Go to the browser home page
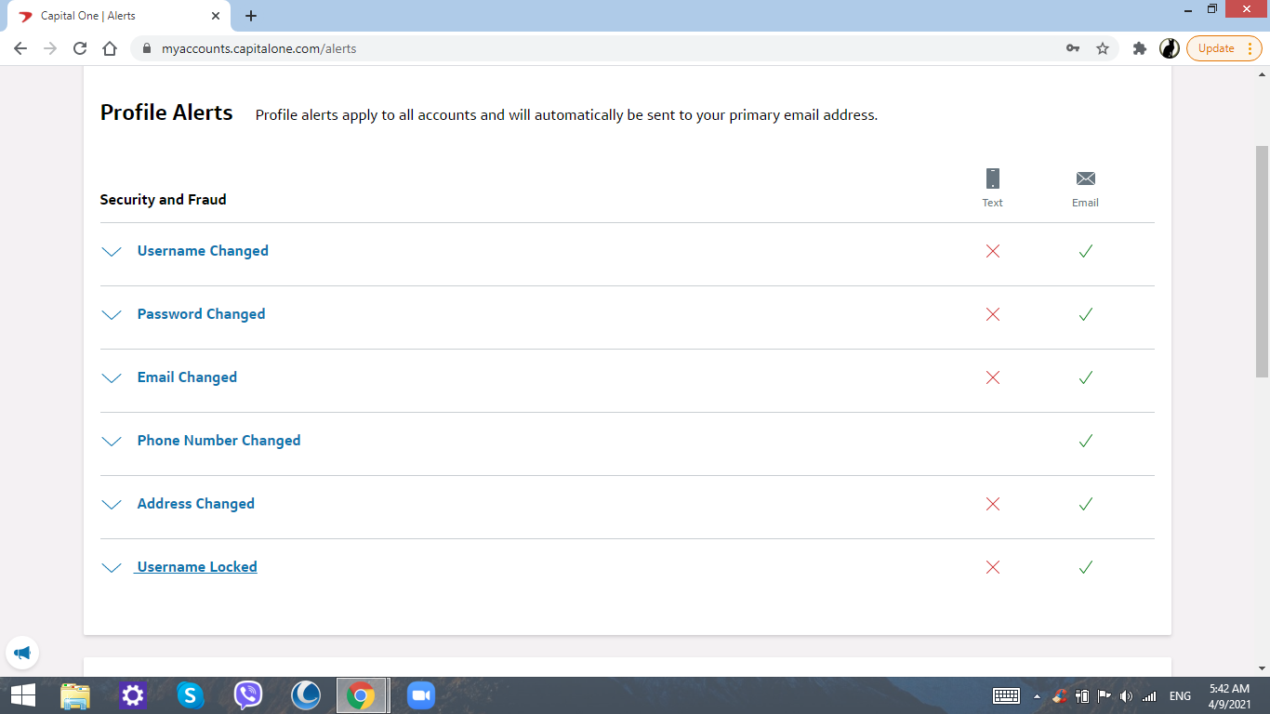 pos(110,48)
